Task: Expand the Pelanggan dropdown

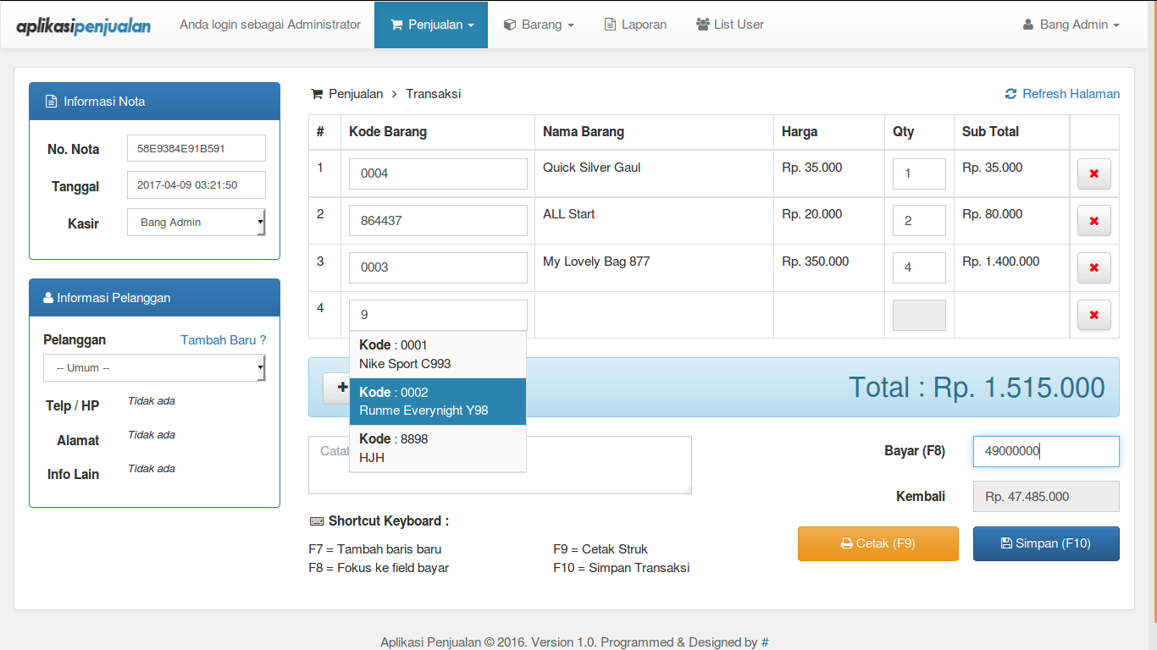Action: pos(154,368)
